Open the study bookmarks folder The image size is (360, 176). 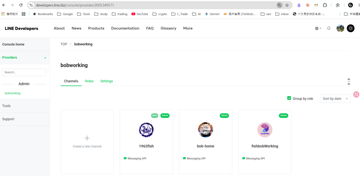pos(101,14)
